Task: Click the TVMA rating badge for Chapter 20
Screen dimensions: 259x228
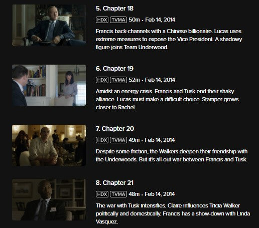Action: click(x=118, y=140)
